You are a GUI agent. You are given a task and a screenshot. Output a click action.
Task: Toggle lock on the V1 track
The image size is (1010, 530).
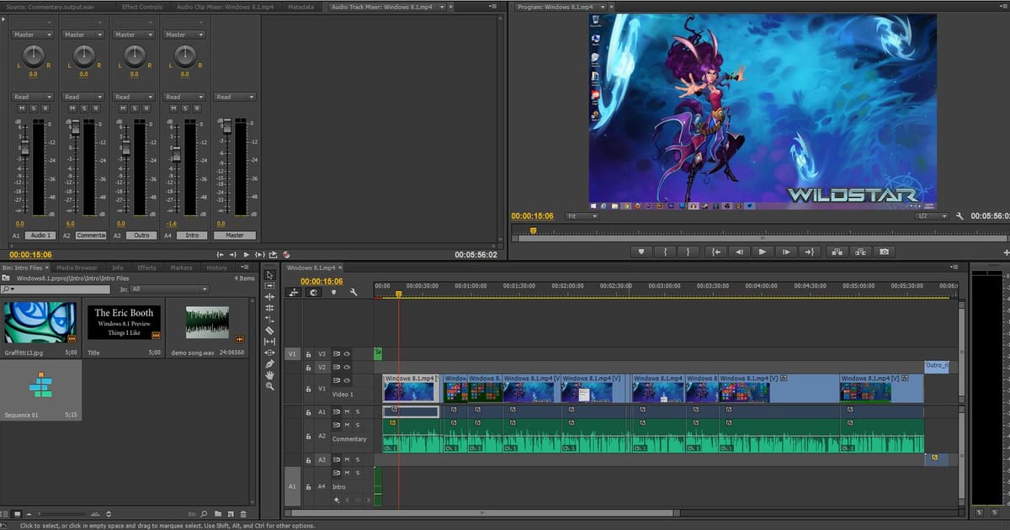(309, 390)
